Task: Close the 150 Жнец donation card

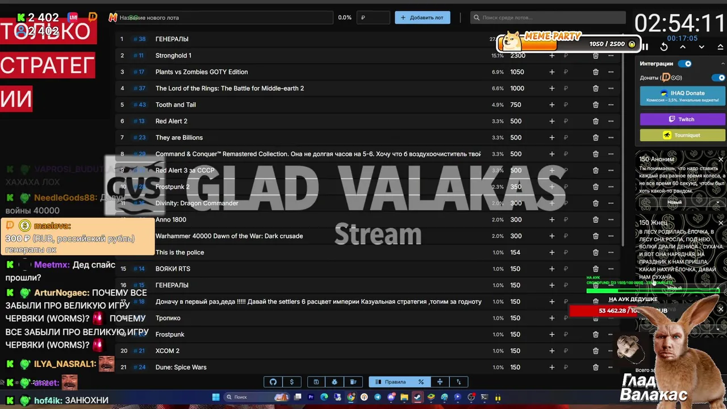Action: pyautogui.click(x=721, y=223)
